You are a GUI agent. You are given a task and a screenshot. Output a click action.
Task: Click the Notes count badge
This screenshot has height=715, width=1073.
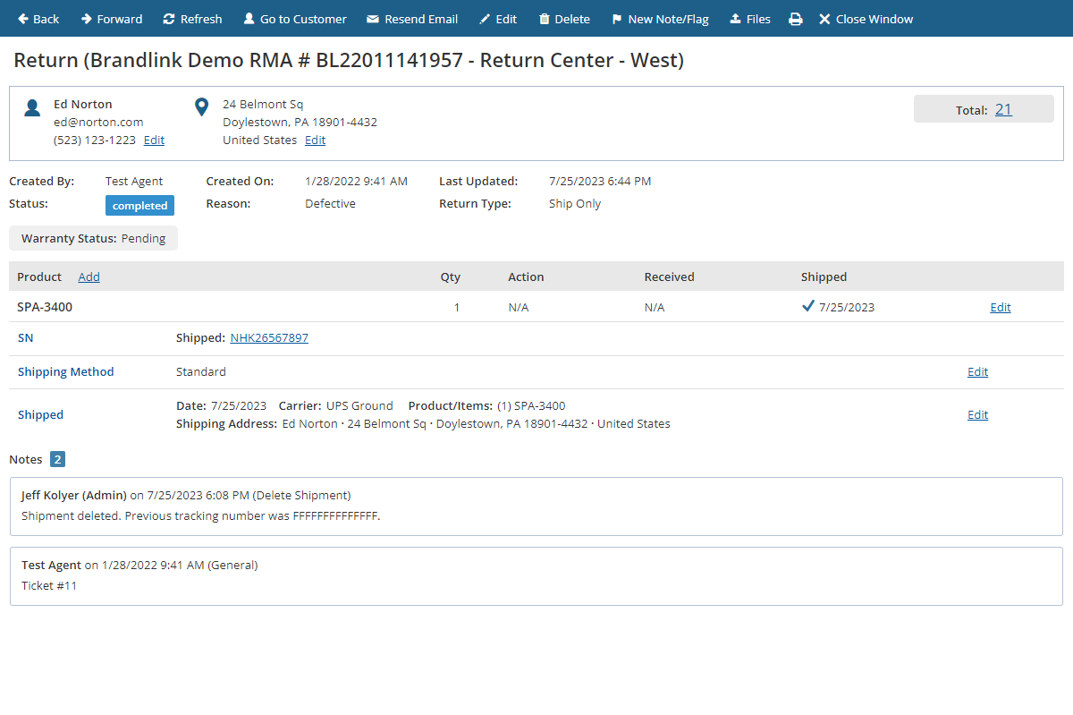[56, 458]
